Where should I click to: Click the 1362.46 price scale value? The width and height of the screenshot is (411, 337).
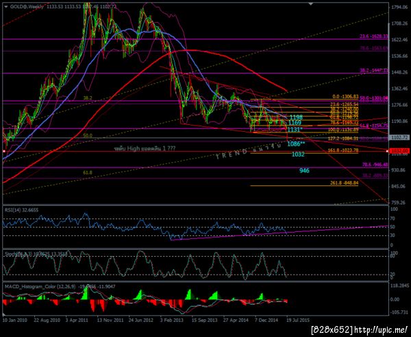coord(399,89)
